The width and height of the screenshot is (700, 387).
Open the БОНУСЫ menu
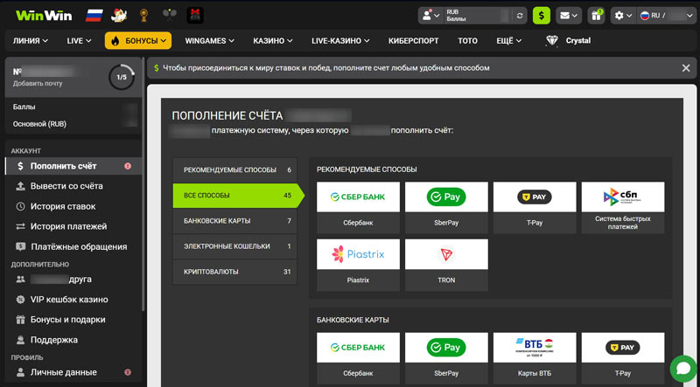point(138,40)
